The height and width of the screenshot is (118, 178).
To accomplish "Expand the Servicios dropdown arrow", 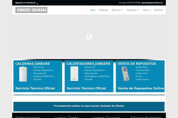I will pos(122,10).
